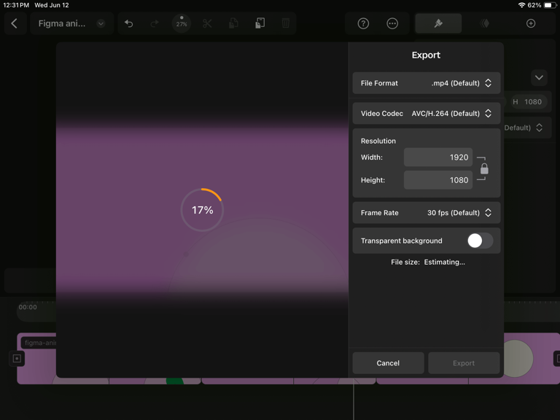Click the trash delete icon
This screenshot has height=420, width=560.
[286, 23]
